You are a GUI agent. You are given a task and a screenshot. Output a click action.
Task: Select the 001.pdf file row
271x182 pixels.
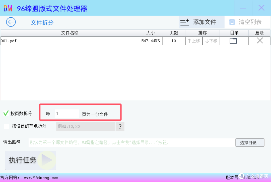135,41
